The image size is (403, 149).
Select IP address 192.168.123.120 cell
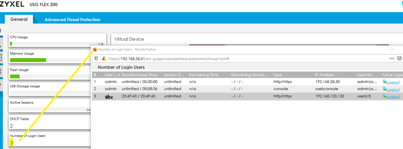coord(330,96)
